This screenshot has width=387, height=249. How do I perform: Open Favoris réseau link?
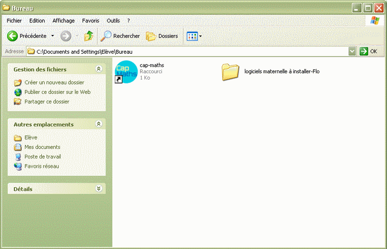point(42,166)
